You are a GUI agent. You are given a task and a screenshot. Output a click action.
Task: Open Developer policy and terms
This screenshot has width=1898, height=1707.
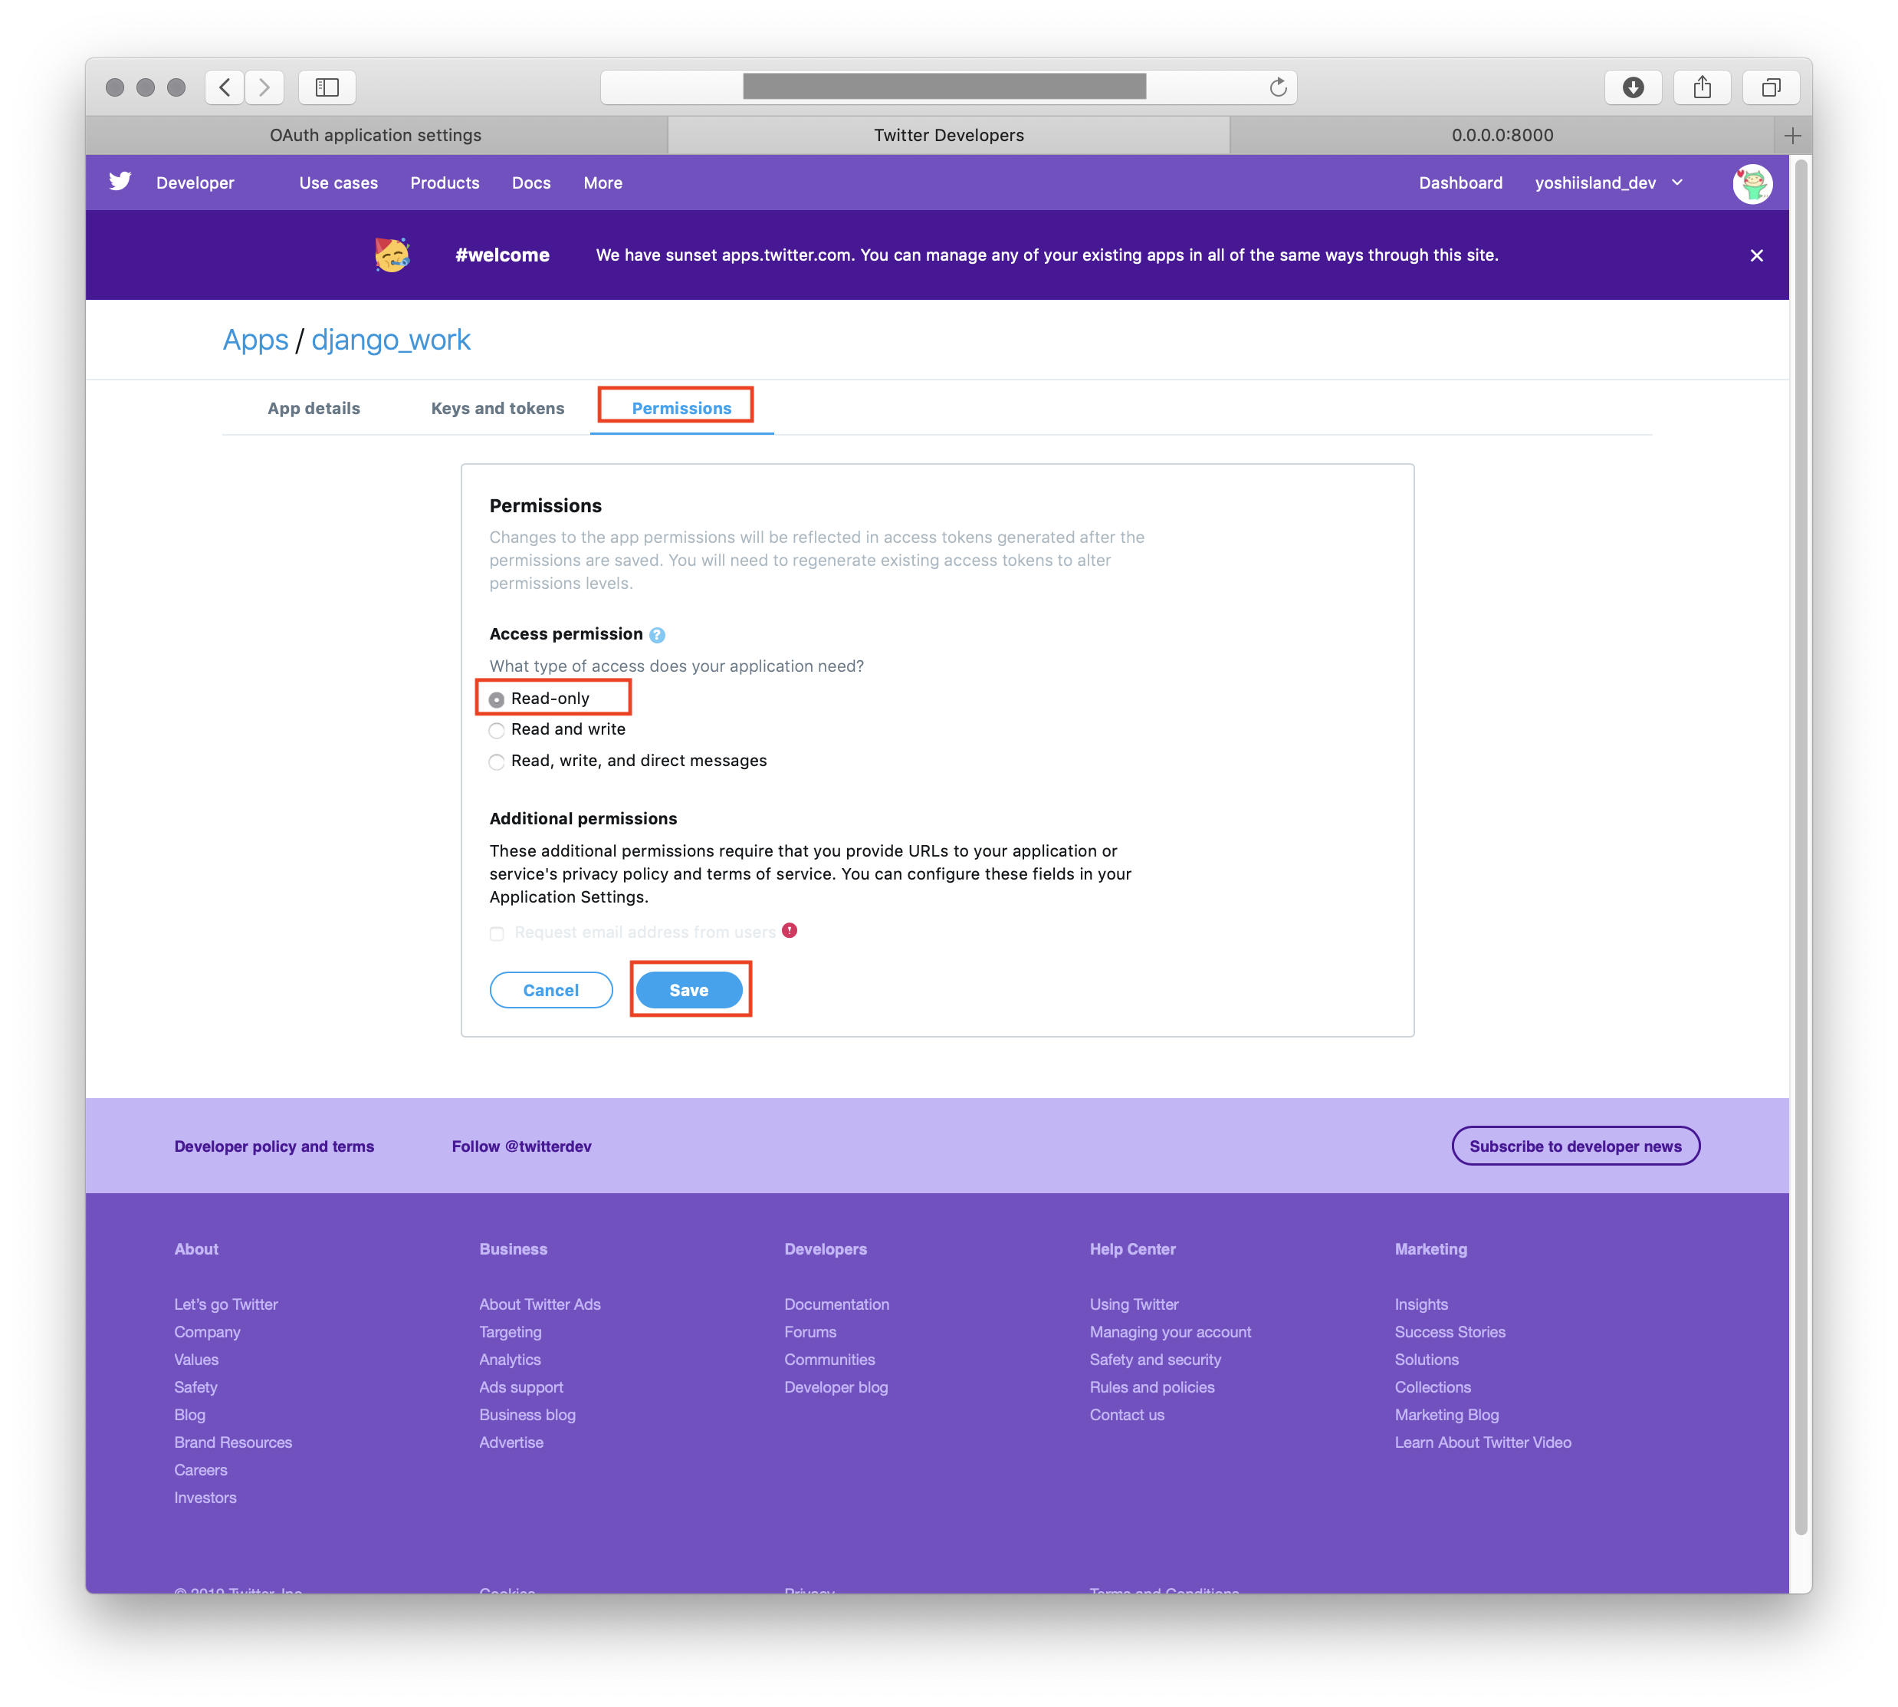click(274, 1146)
